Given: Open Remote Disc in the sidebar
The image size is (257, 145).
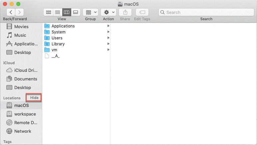Looking at the screenshot, I should (x=21, y=123).
